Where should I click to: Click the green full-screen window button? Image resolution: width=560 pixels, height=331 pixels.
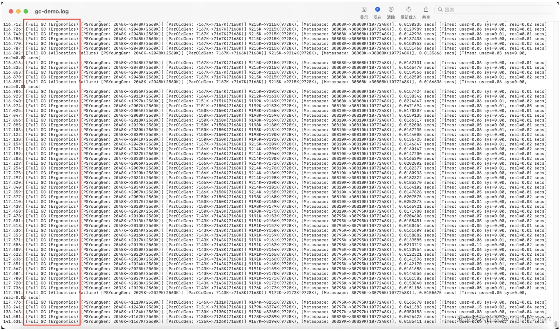(26, 11)
